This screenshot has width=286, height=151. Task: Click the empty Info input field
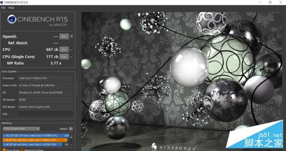pyautogui.click(x=45, y=114)
